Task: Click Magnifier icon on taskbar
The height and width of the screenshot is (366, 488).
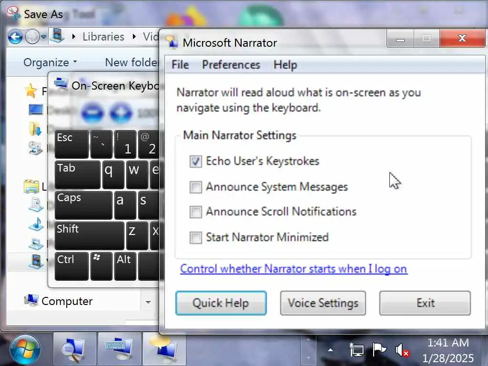Action: 75,349
